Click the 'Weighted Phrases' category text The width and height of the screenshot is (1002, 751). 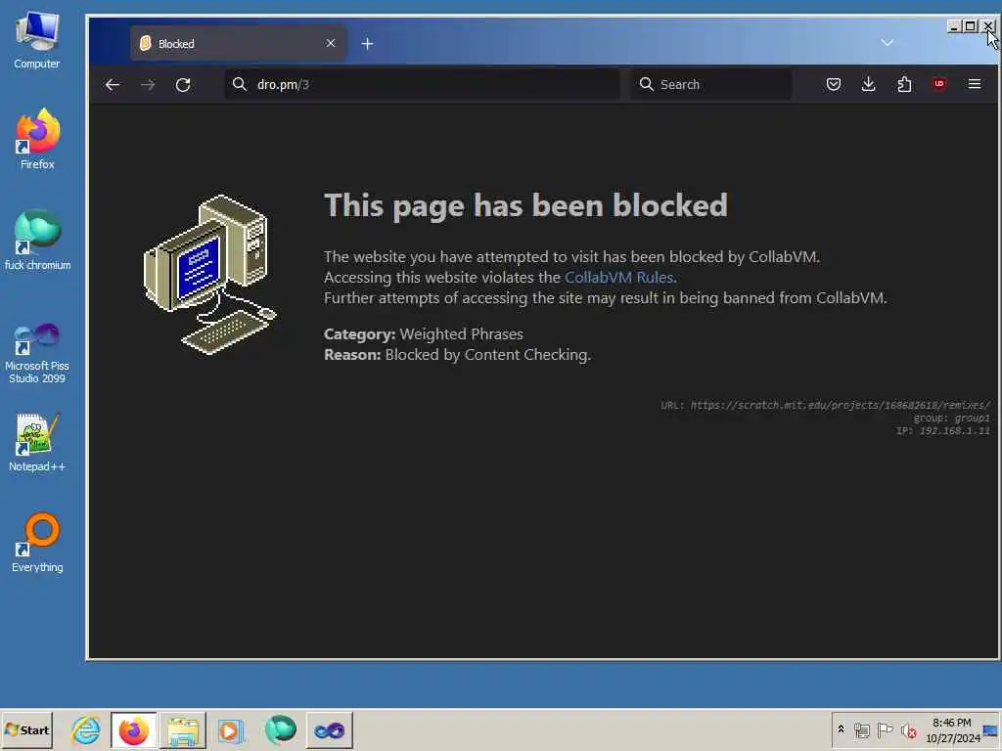pyautogui.click(x=462, y=334)
